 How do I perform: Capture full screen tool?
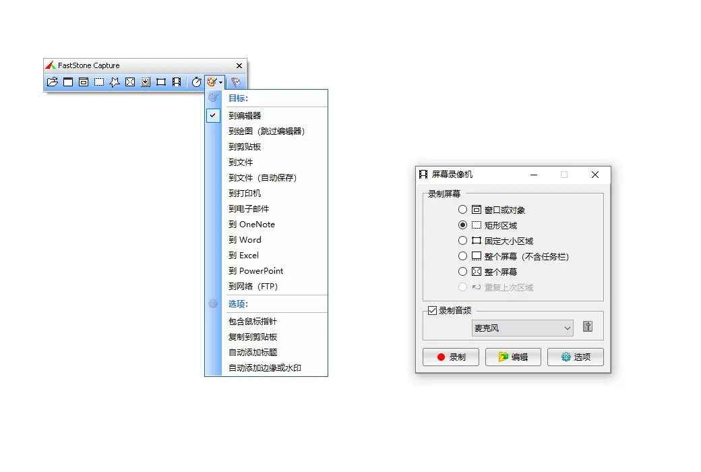click(x=130, y=82)
